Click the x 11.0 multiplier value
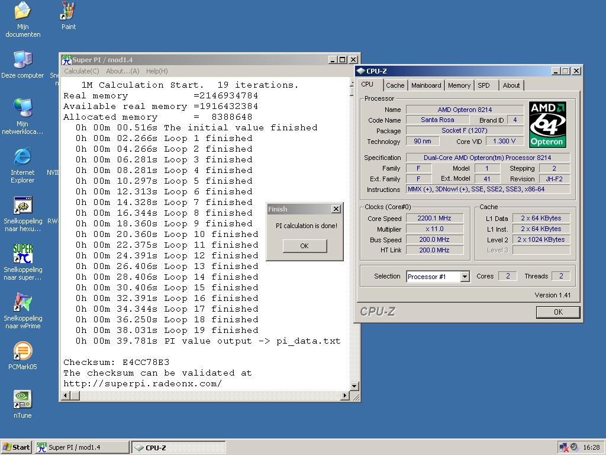The height and width of the screenshot is (455, 606). (x=434, y=229)
